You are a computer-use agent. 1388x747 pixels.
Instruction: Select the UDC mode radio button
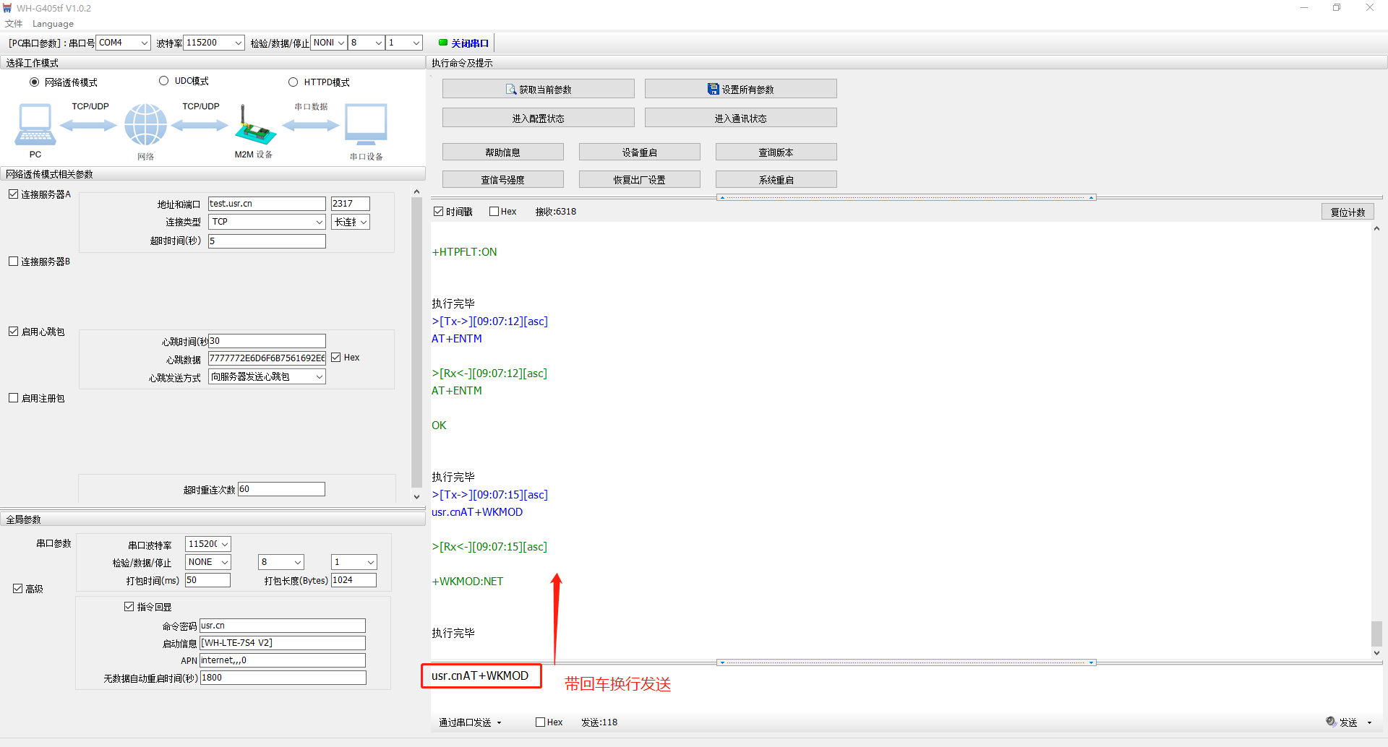coord(164,81)
